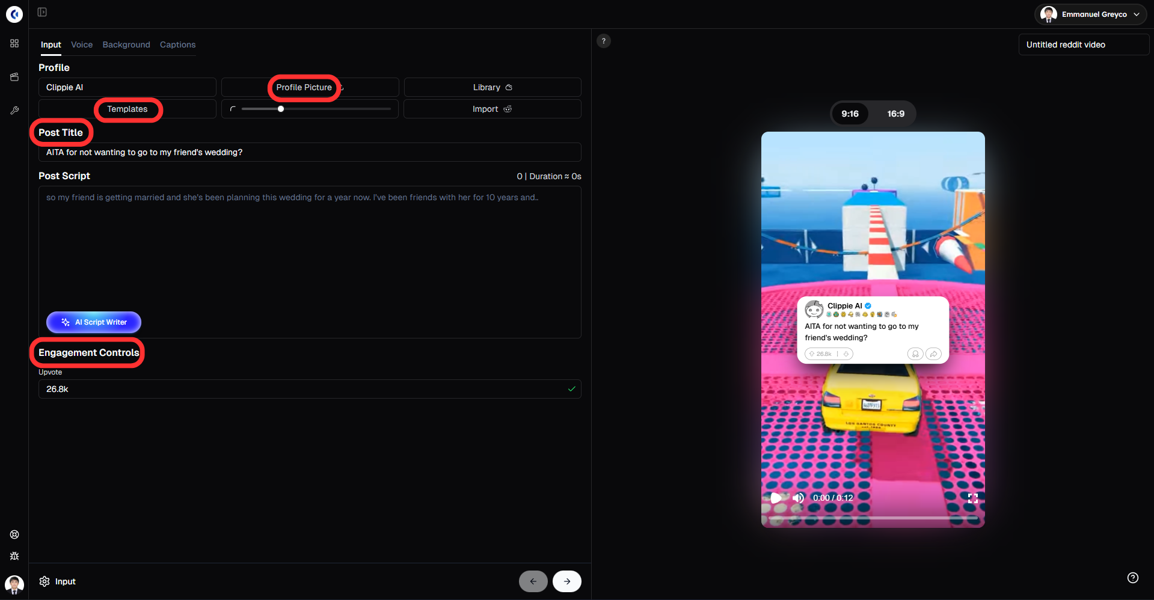
Task: Enter fullscreen on the video preview
Action: [x=973, y=498]
